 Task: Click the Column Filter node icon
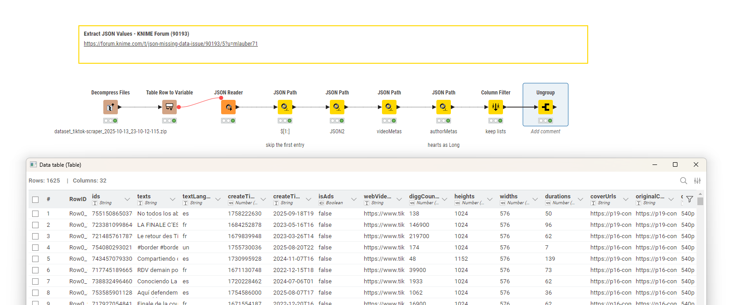point(496,107)
